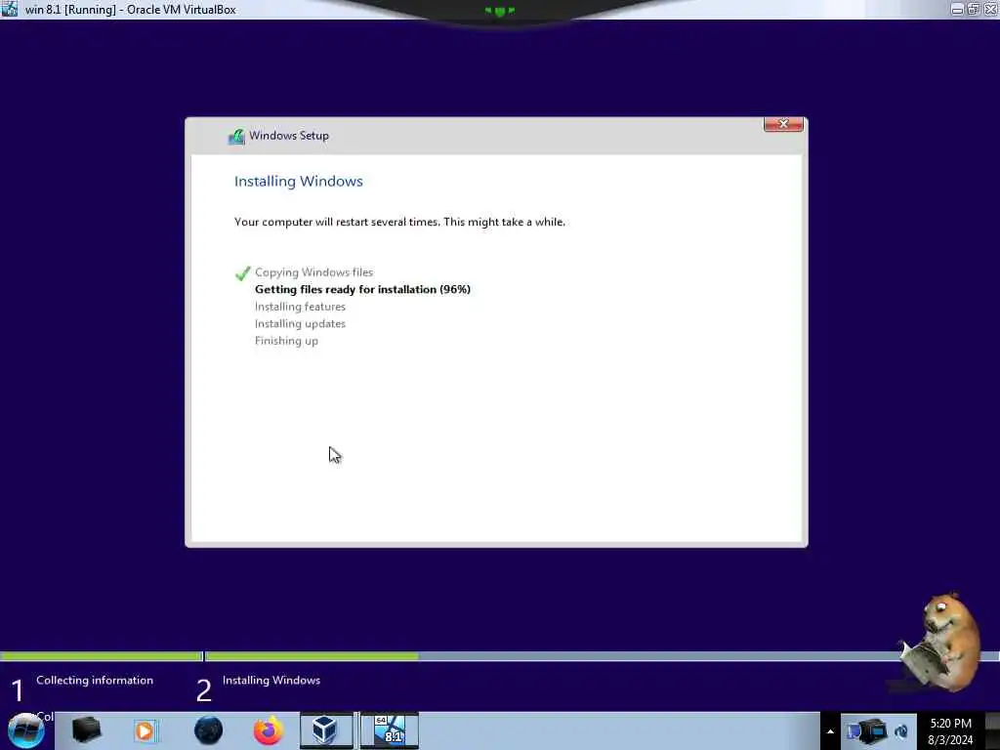This screenshot has height=750, width=1000.
Task: Click 'Finishing up' step
Action: 286,341
